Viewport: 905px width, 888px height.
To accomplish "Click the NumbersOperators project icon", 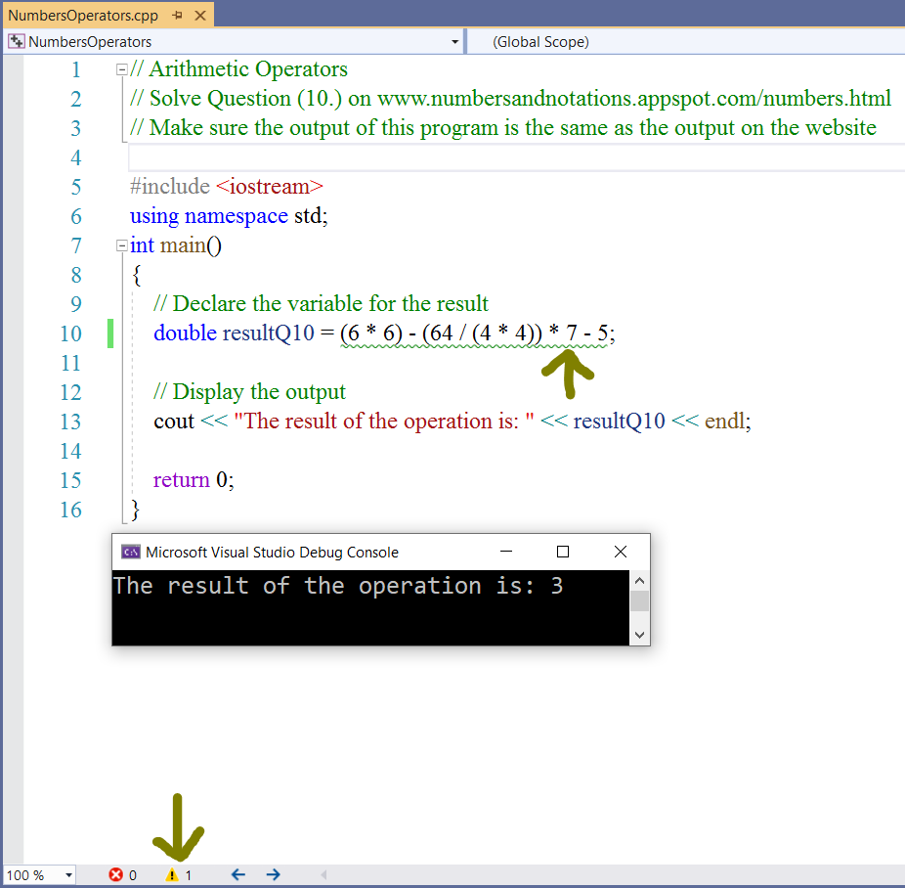I will [17, 42].
